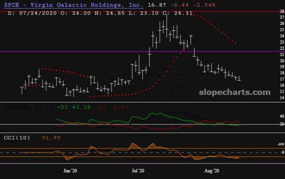The height and width of the screenshot is (179, 285).
Task: Click the CCI value 91.99
Action: [51, 138]
